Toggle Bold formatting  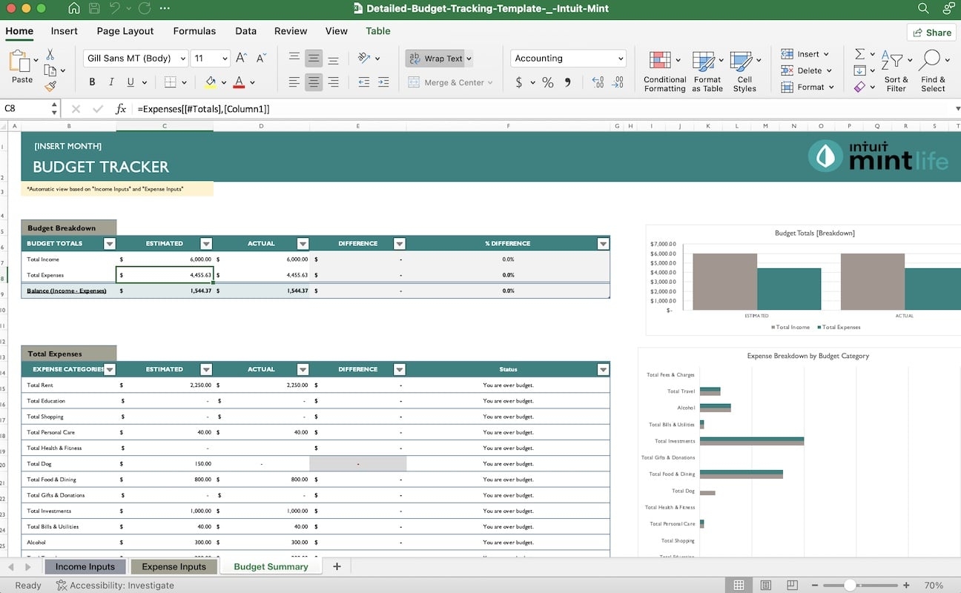click(93, 82)
